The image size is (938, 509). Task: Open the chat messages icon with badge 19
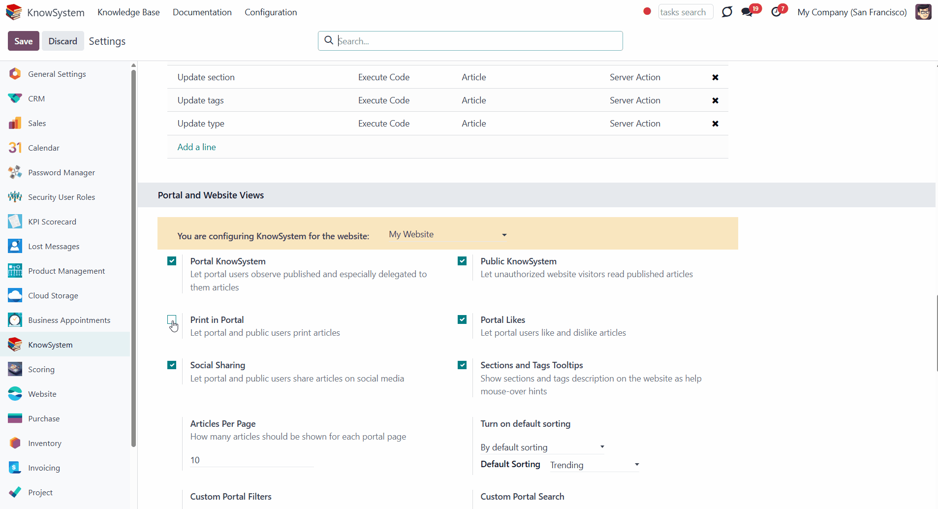click(x=747, y=12)
